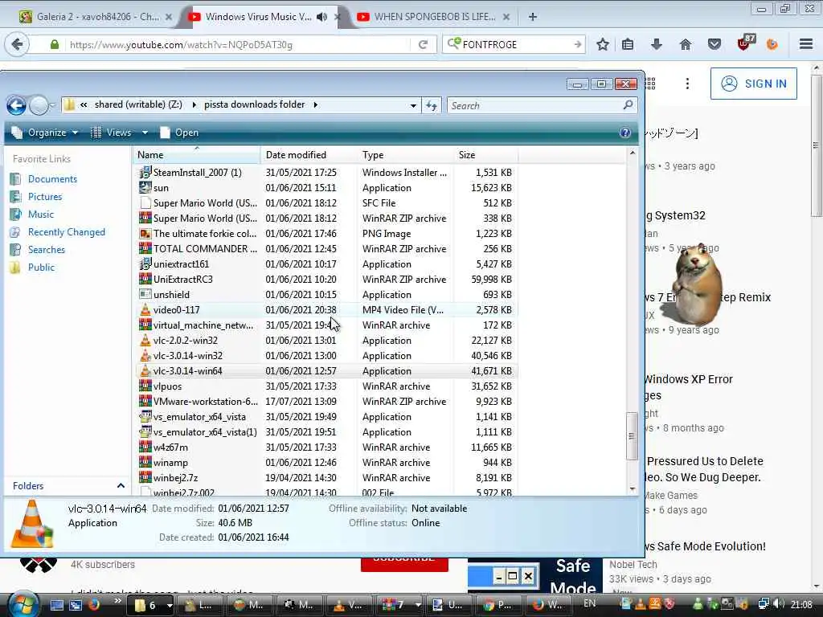Open the System32 suggested video
This screenshot has height=617, width=823.
(x=675, y=215)
